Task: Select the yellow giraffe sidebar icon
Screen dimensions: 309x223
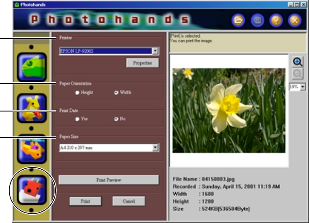Action: coord(32,108)
